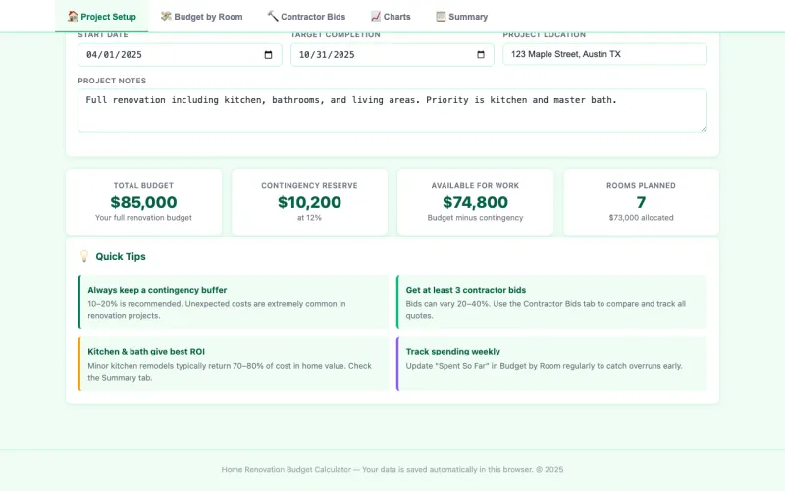Focus the Project Location address field
Viewport: 785px width, 491px height.
point(604,55)
